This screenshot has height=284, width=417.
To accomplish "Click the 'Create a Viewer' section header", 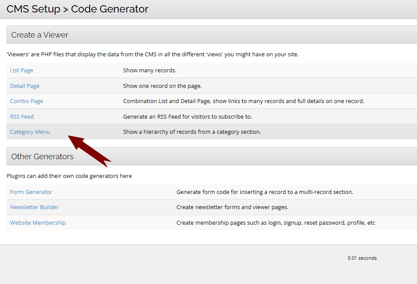I will [40, 35].
